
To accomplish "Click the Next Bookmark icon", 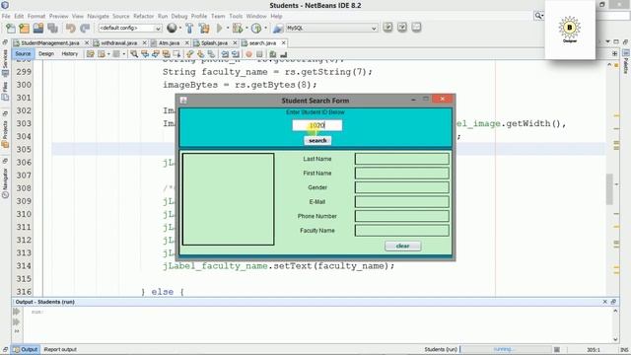I will point(200,54).
